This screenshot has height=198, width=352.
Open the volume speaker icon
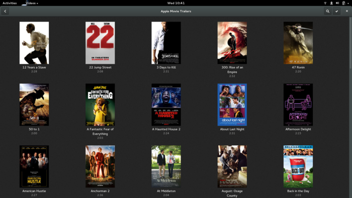337,3
